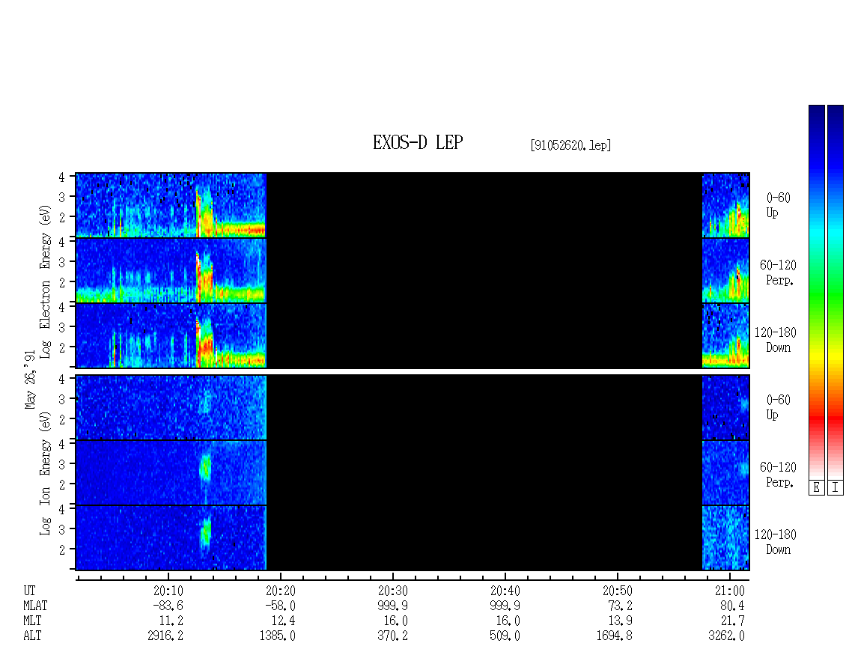The image size is (846, 655).
Task: Click the "MLT" row label
Action: [32, 621]
